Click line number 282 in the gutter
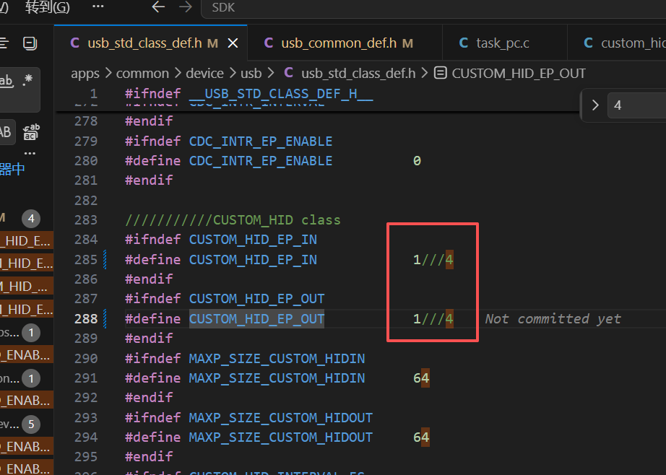Screen dimensions: 666x475 click(86, 201)
